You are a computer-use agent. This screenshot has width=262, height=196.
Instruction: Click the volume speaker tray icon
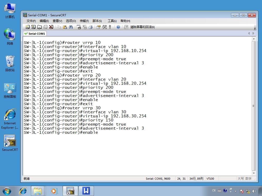pyautogui.click(x=254, y=191)
